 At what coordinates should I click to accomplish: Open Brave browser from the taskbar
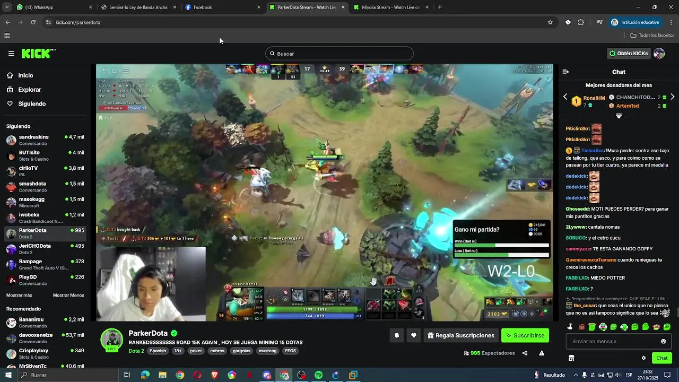[214, 375]
